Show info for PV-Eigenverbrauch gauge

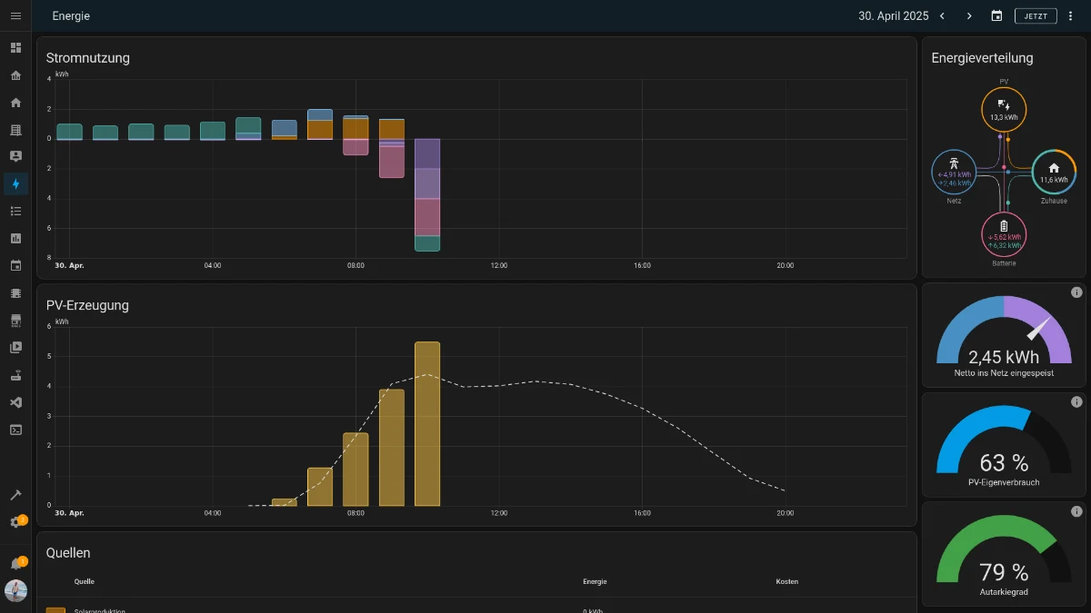[1076, 401]
